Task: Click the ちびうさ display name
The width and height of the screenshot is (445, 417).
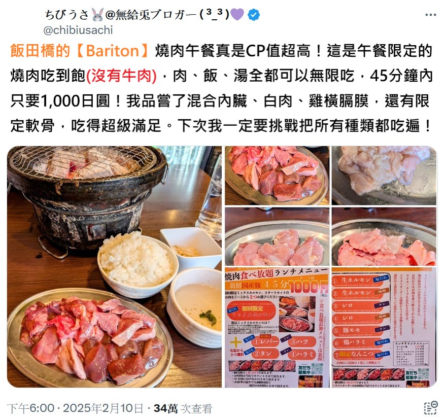Action: [67, 15]
